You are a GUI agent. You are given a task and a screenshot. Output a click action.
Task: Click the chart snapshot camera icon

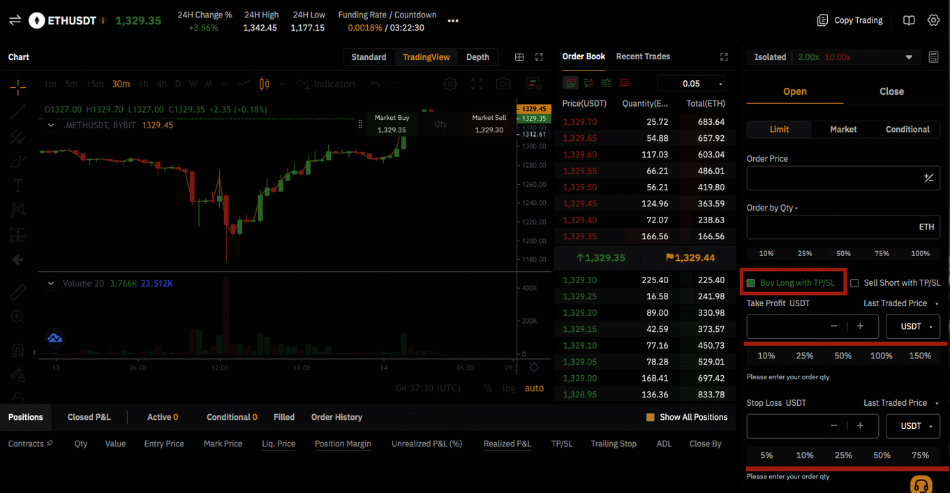503,84
